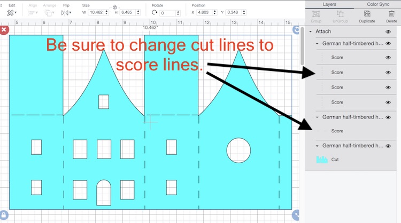
Task: Click the resize handle at selection bottom-right
Action: [296, 215]
